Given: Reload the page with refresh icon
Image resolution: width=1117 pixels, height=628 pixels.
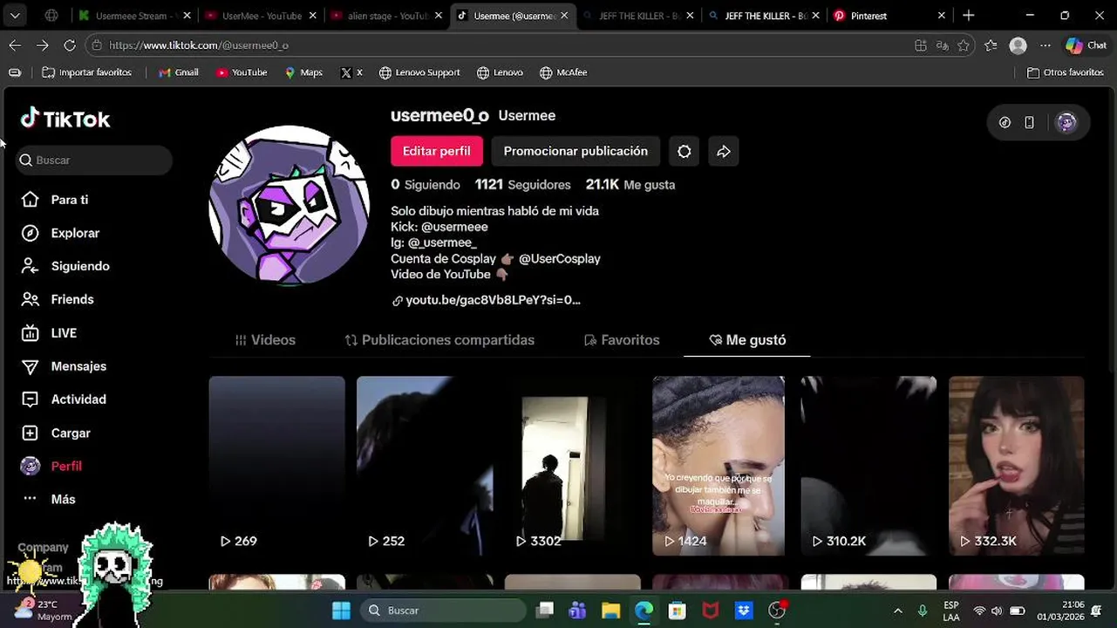Looking at the screenshot, I should [70, 45].
